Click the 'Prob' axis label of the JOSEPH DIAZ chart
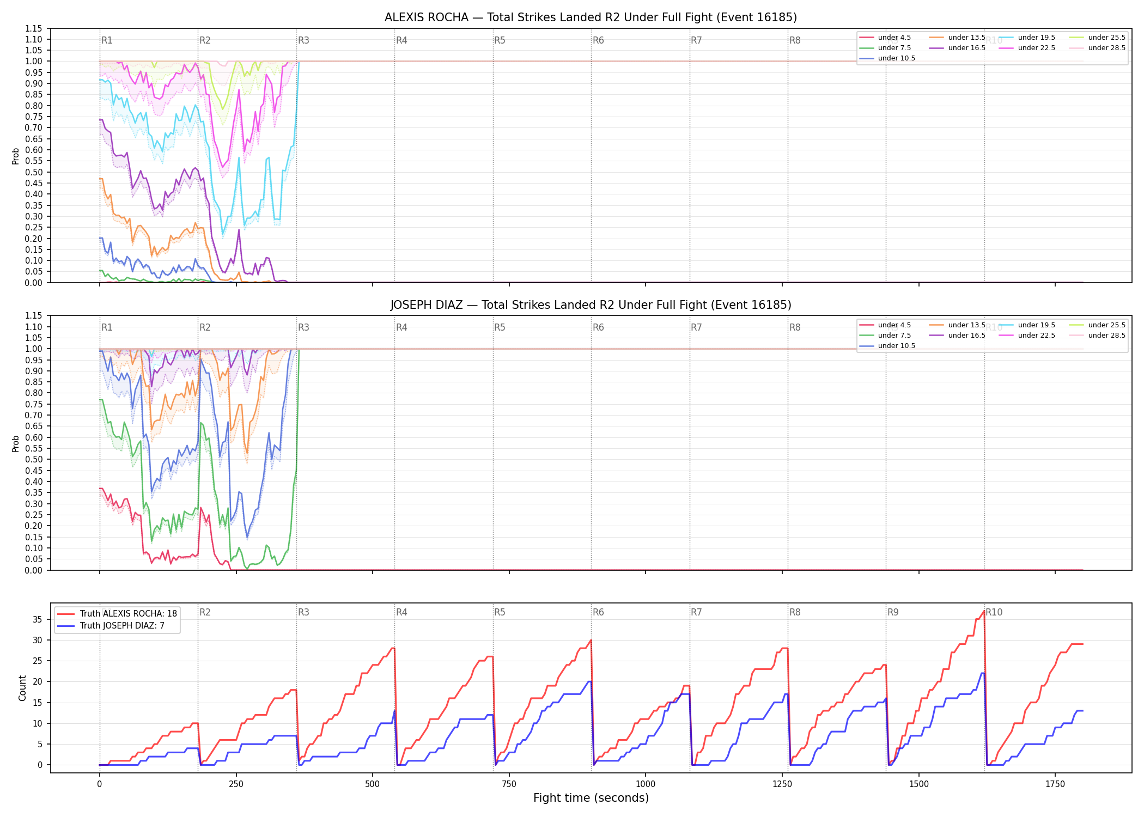 pyautogui.click(x=16, y=444)
